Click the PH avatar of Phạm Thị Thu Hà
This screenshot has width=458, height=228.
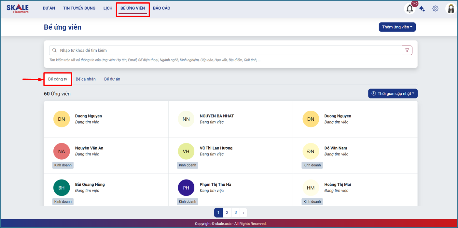pyautogui.click(x=186, y=188)
